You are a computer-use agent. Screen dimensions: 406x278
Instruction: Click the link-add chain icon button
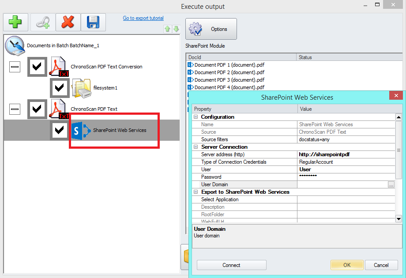[x=43, y=22]
